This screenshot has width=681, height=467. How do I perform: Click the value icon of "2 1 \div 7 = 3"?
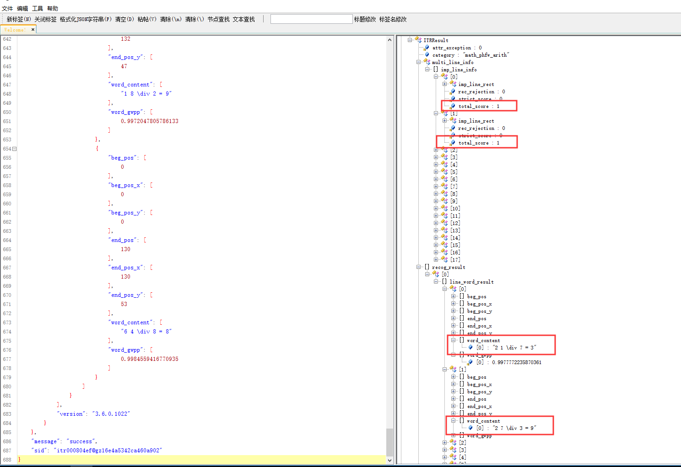470,348
